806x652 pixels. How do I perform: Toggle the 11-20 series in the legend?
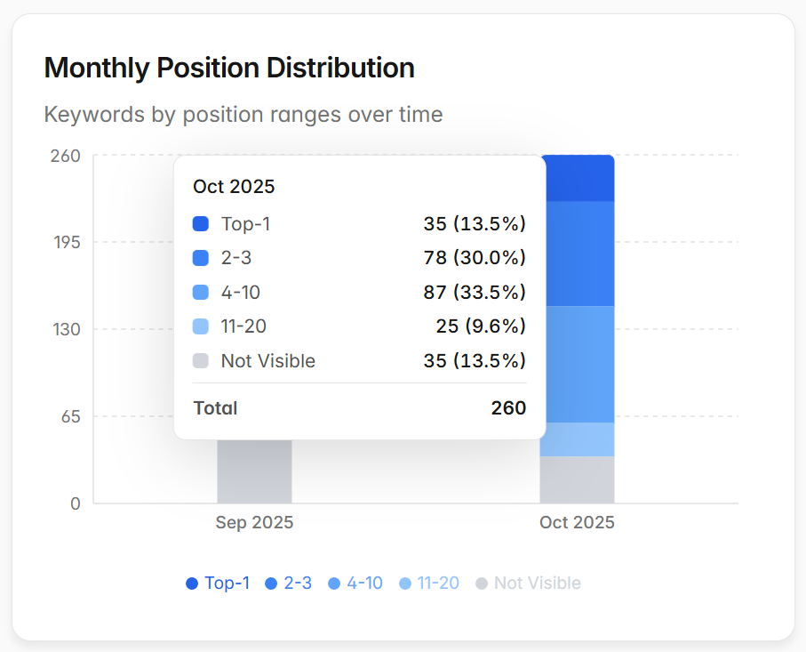click(428, 583)
